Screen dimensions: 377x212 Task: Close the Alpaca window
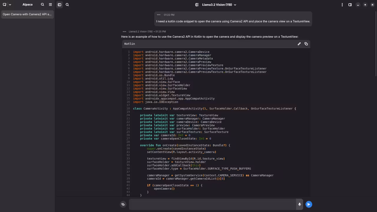pyautogui.click(x=373, y=5)
